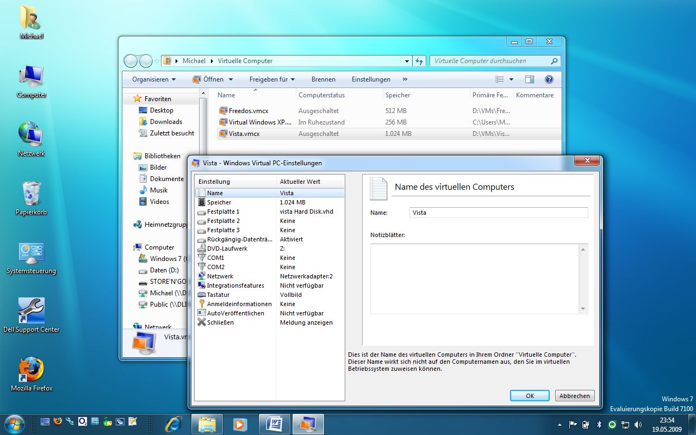Image resolution: width=696 pixels, height=435 pixels.
Task: Click the Name text field containing Vista
Action: [x=498, y=213]
